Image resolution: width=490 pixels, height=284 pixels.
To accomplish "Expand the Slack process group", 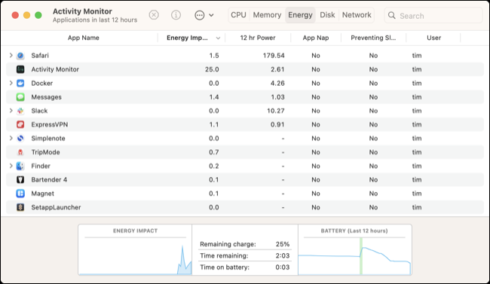I will pyautogui.click(x=11, y=111).
